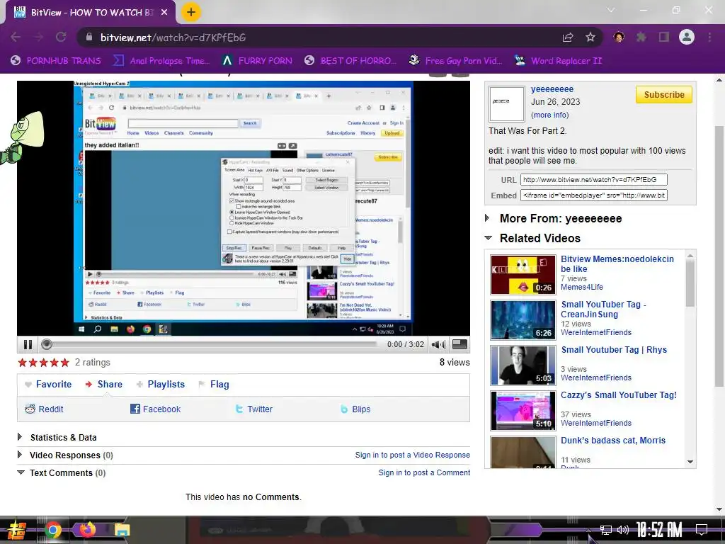Screen dimensions: 725x544
Task: Click the video seek bar handle
Action: coord(46,344)
